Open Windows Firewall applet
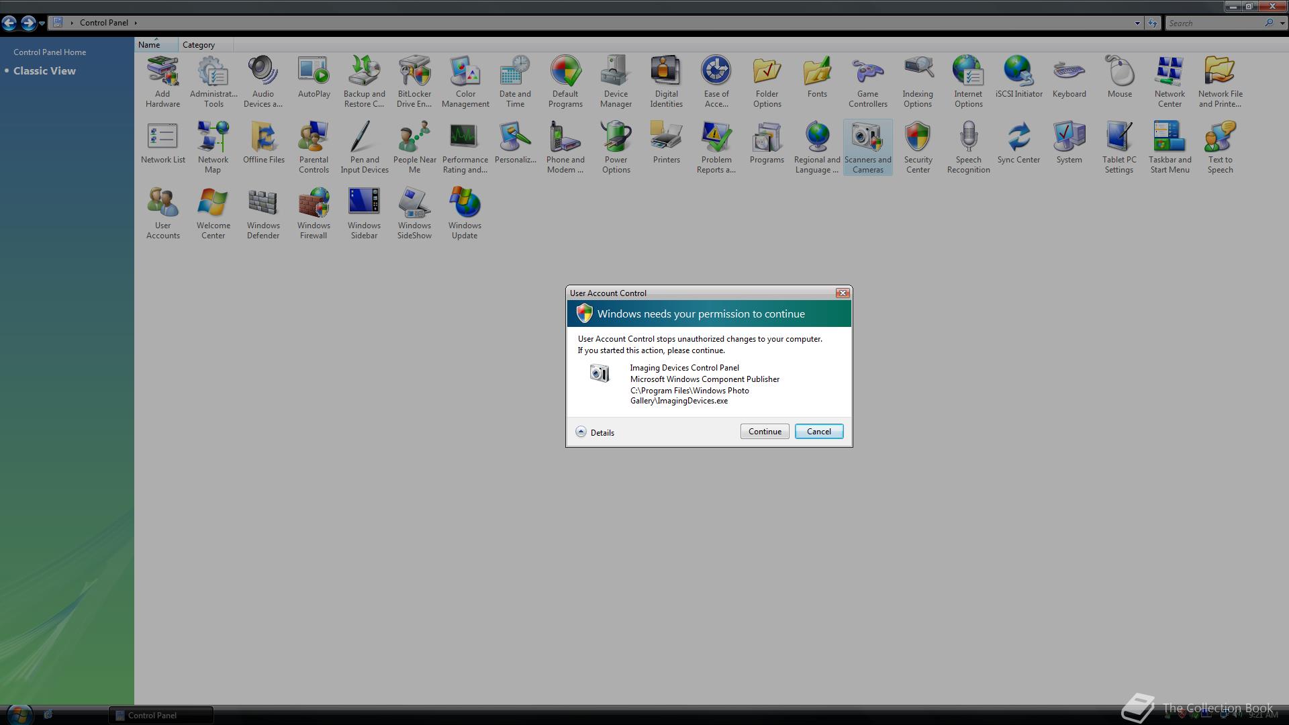 pyautogui.click(x=314, y=213)
